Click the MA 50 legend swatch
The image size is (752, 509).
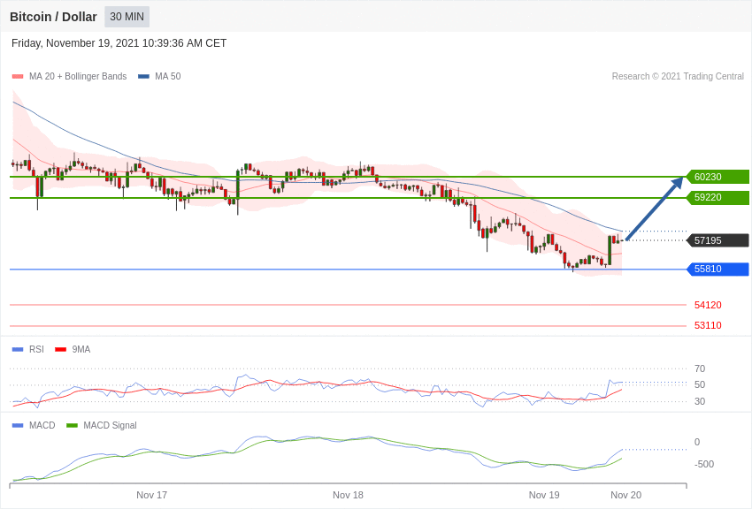[143, 77]
